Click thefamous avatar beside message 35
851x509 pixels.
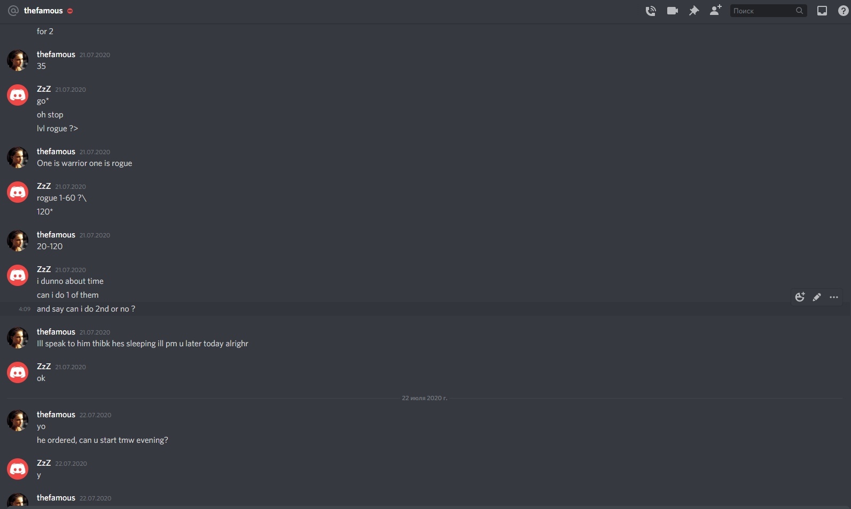[x=18, y=60]
